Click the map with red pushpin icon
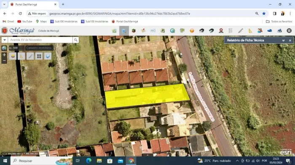 [x=143, y=31]
